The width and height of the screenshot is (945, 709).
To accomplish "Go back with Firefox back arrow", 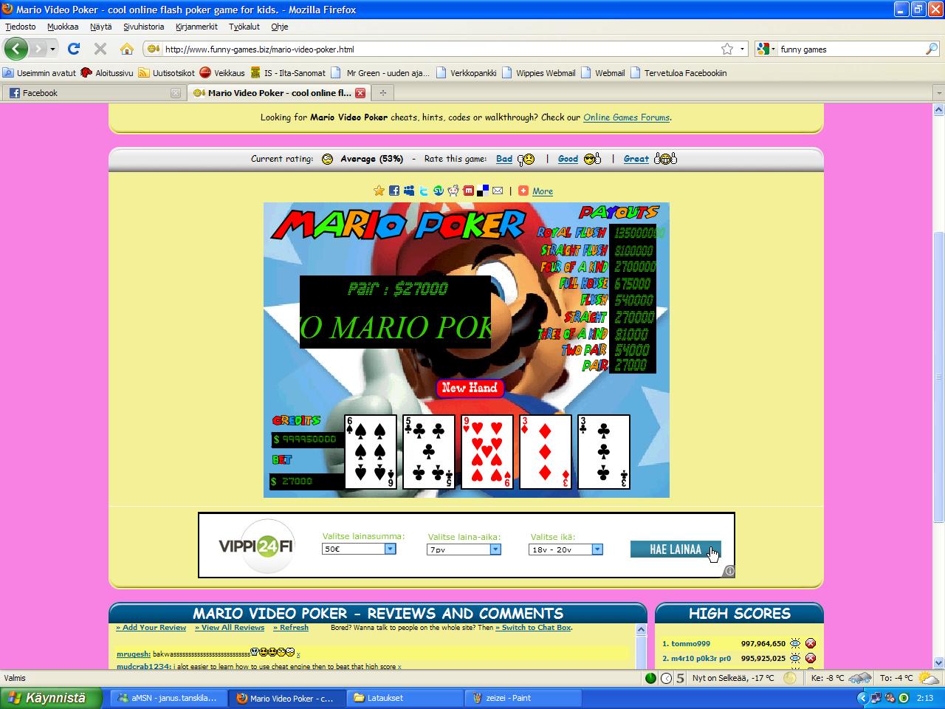I will click(x=16, y=49).
